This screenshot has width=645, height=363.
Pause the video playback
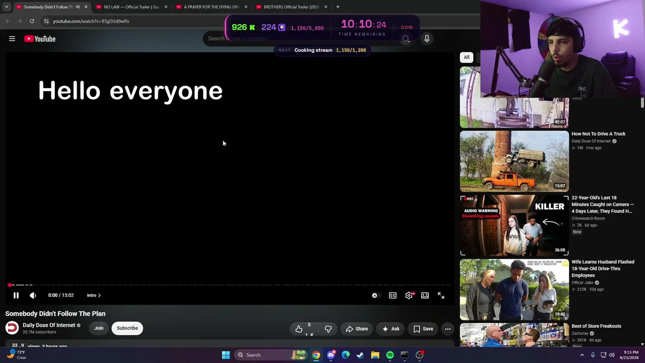click(x=16, y=295)
